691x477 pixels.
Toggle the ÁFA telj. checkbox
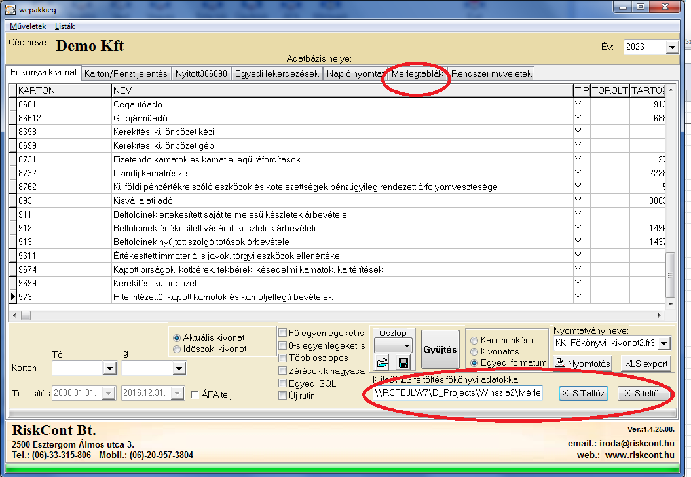195,394
